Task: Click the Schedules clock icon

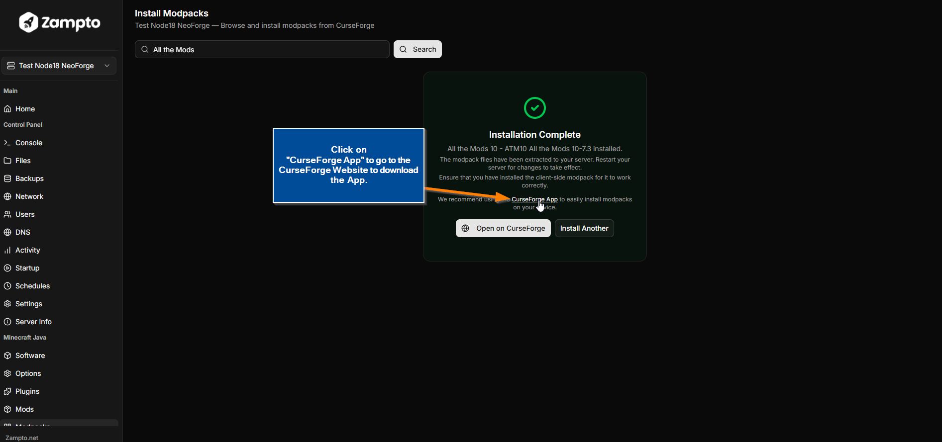Action: coord(7,286)
